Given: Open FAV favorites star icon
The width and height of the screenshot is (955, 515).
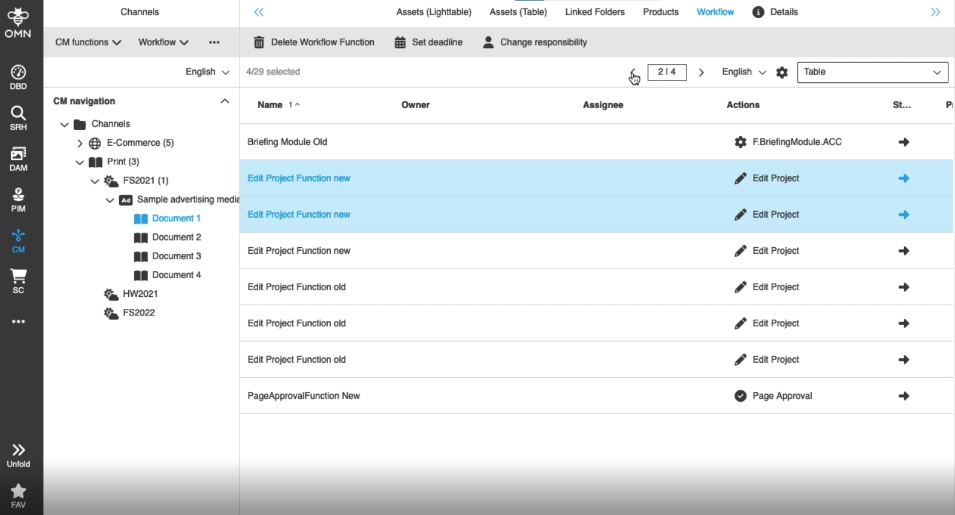Looking at the screenshot, I should [18, 496].
